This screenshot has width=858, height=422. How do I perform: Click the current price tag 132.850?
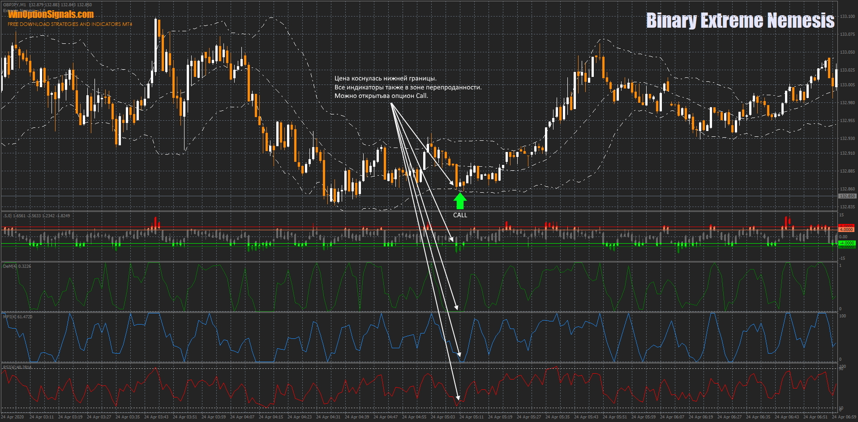[847, 196]
